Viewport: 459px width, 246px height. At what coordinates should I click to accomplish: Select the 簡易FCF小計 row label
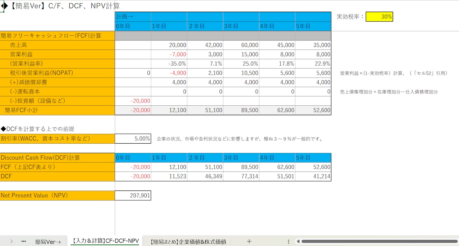(57, 110)
